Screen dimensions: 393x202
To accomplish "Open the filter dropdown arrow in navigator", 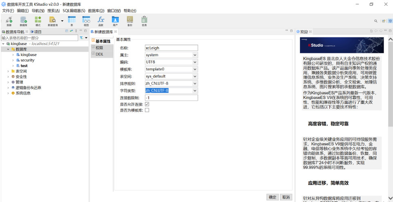I will tap(86, 38).
